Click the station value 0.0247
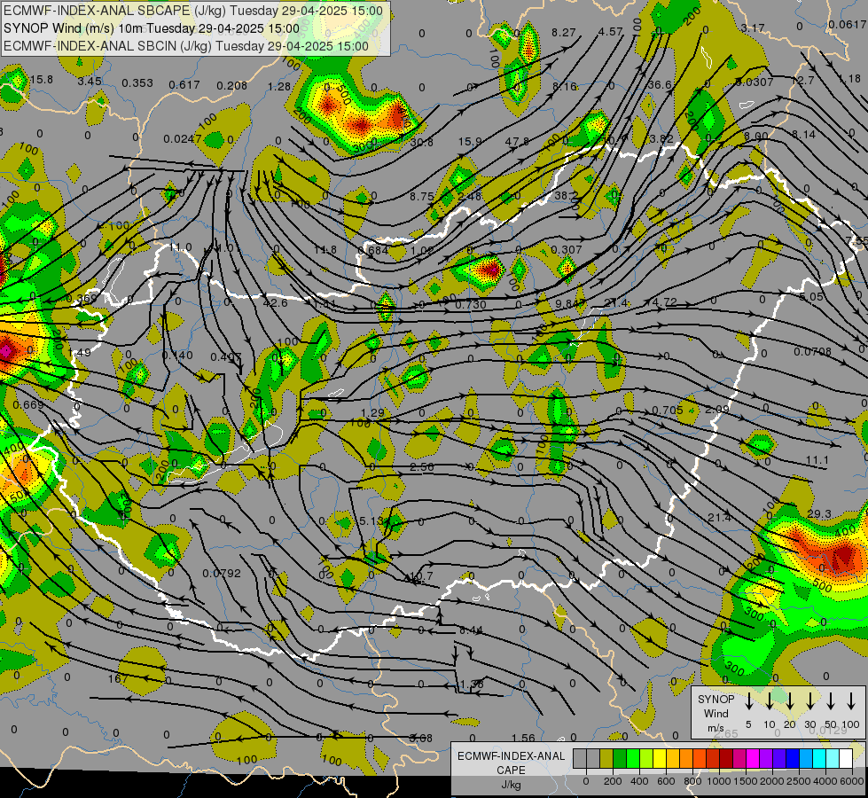Viewport: 868px width, 798px height. click(x=183, y=138)
